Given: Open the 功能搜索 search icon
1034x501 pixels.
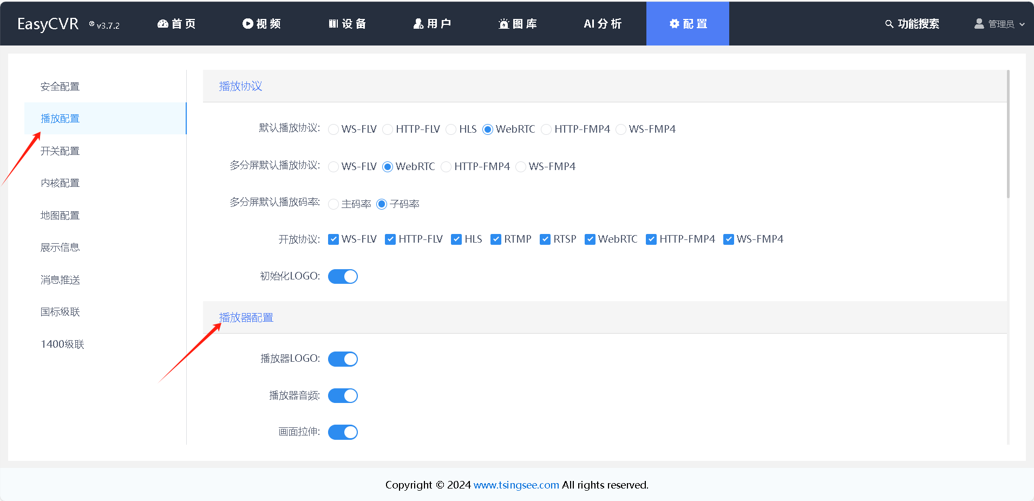Looking at the screenshot, I should 888,23.
